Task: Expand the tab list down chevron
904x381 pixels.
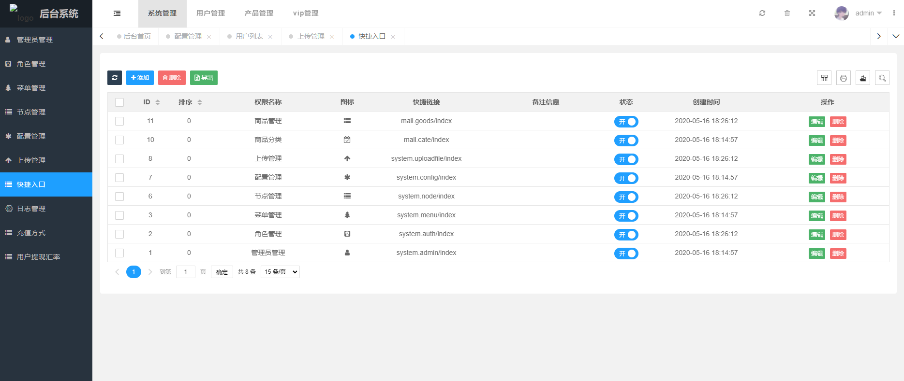Action: (896, 36)
